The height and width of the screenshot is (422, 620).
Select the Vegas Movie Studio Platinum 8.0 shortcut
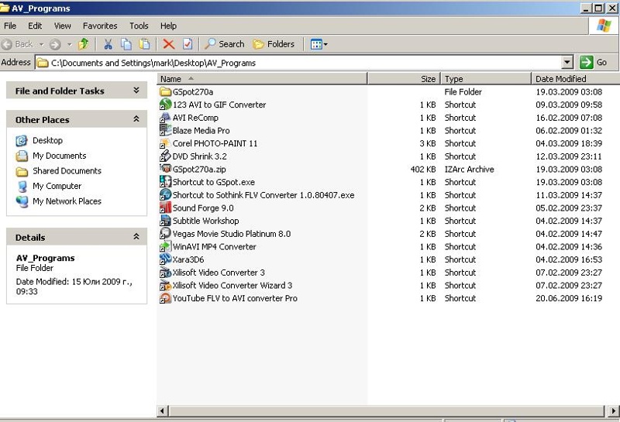click(x=231, y=234)
